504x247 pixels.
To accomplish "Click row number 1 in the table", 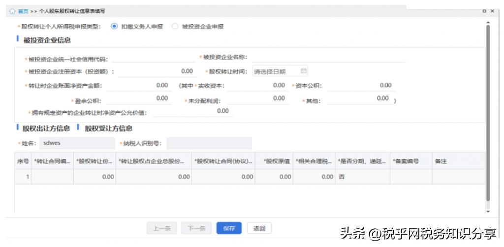I will (23, 177).
